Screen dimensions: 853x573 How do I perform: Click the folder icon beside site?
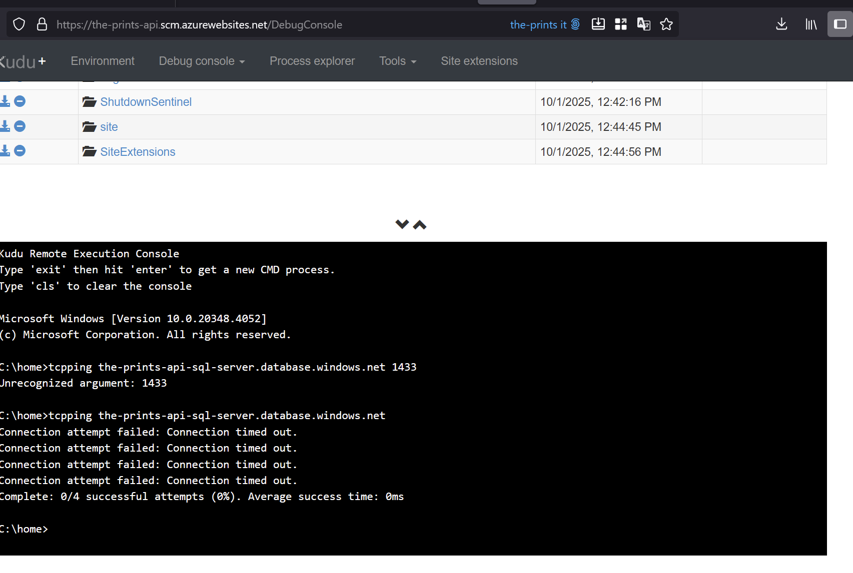[90, 127]
